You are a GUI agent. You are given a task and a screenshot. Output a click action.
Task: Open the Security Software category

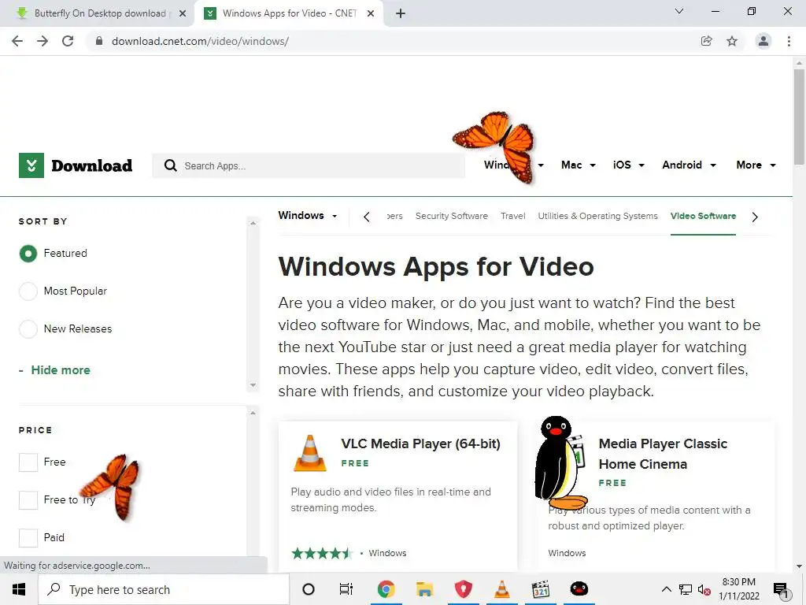[451, 216]
